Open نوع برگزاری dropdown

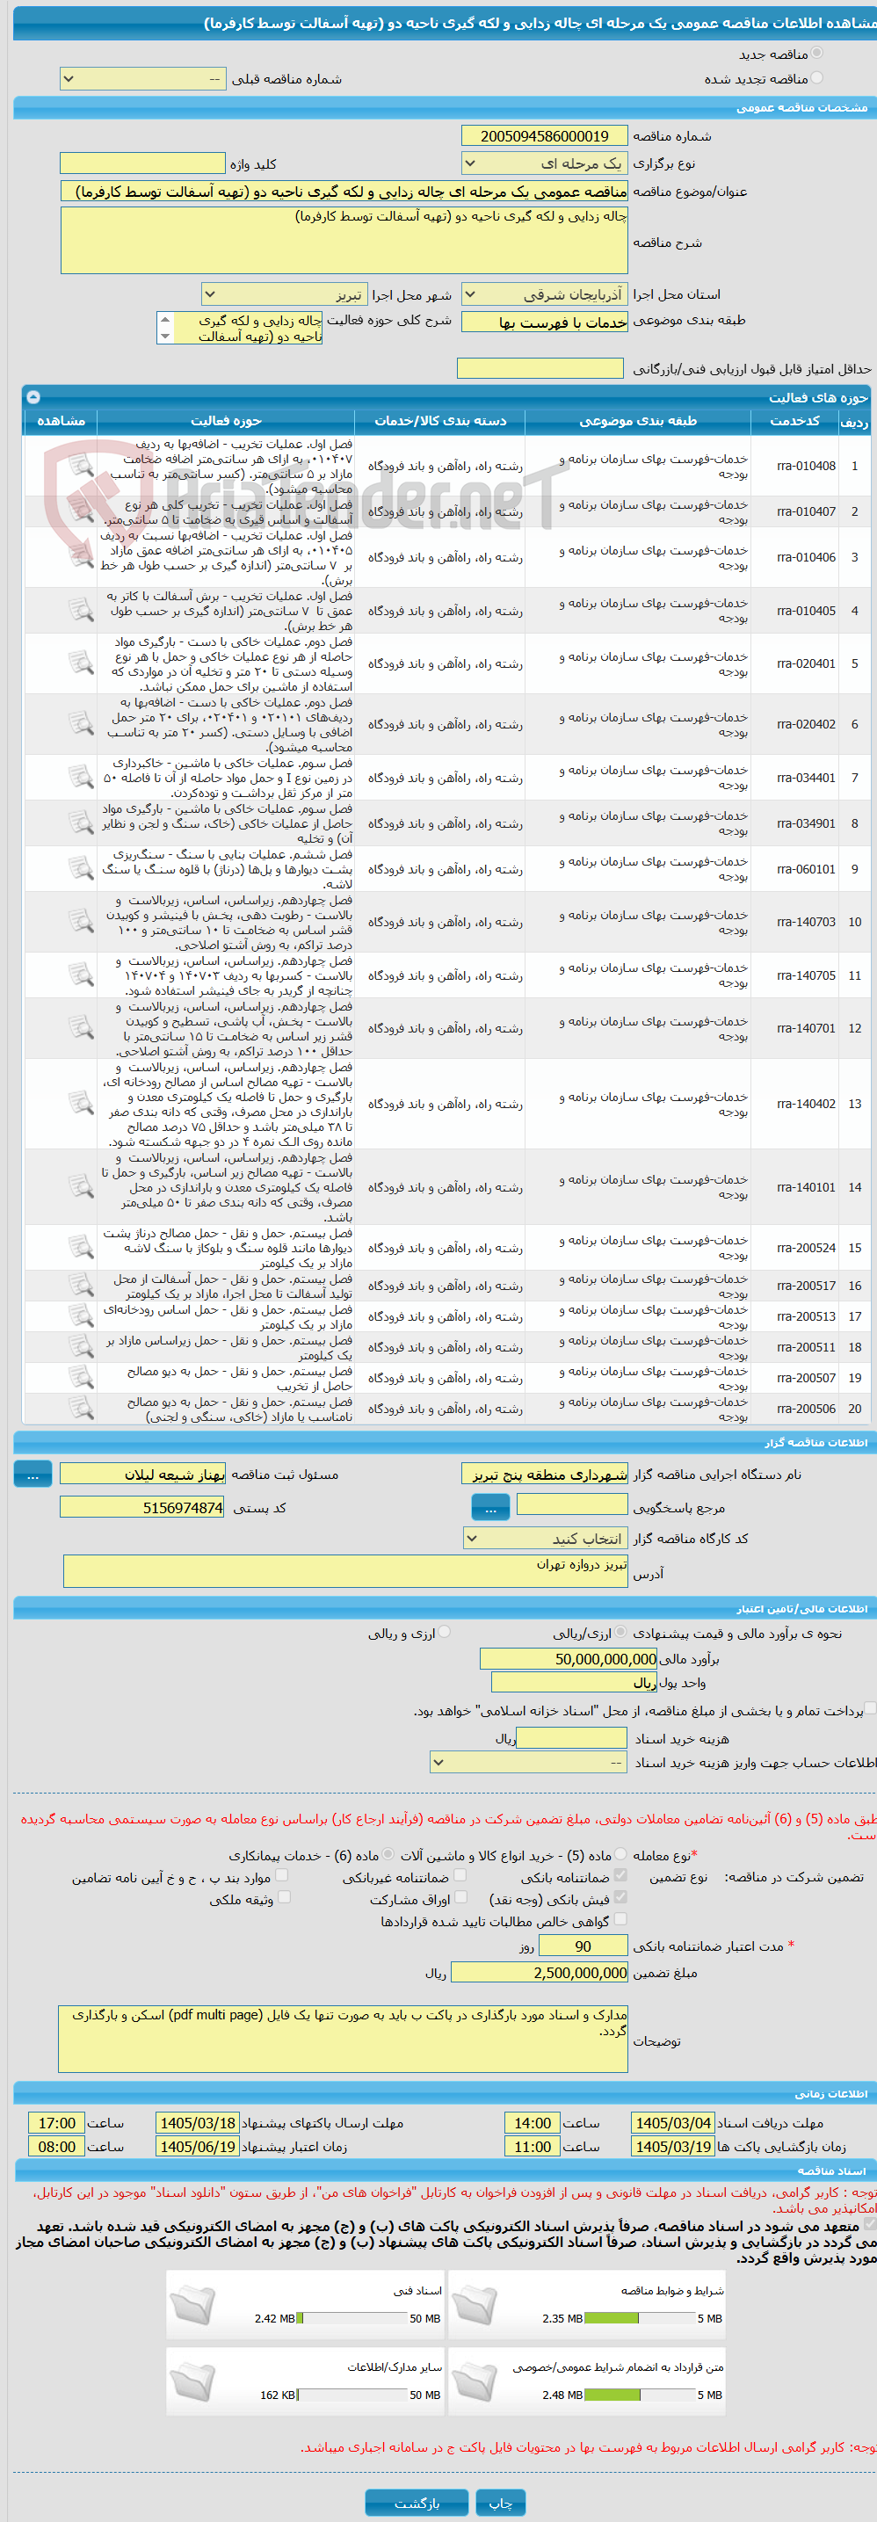point(544,163)
